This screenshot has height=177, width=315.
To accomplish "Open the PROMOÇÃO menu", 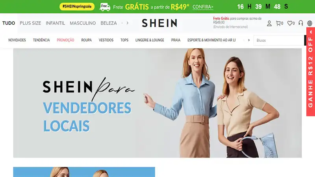I will click(x=65, y=40).
